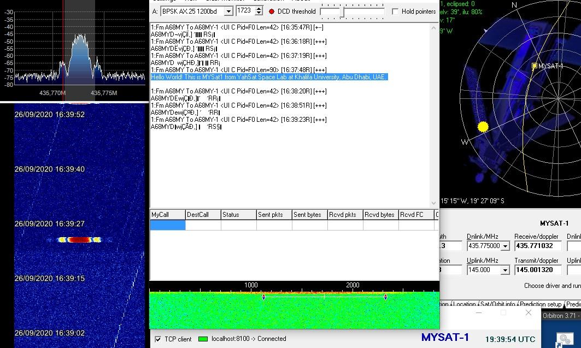
Task: Click the Orbitron 3.71 window title
Action: [562, 316]
